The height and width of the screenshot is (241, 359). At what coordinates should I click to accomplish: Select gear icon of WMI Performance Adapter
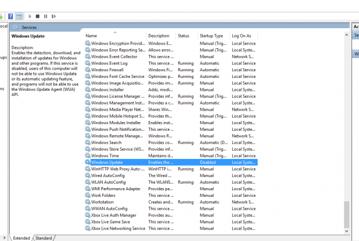(x=88, y=189)
